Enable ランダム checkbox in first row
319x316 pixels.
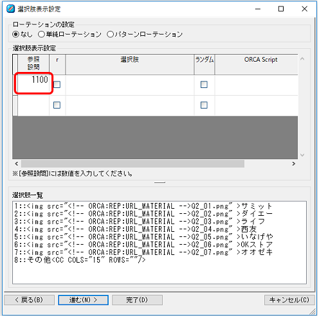click(204, 84)
